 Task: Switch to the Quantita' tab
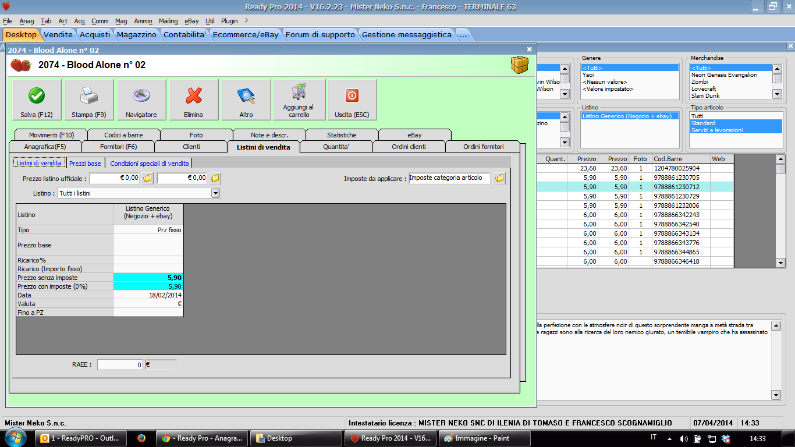point(336,147)
